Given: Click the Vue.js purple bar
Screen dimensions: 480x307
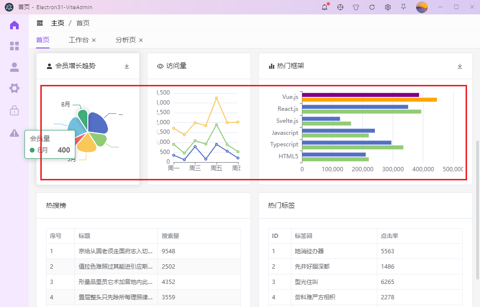Looking at the screenshot, I should point(360,95).
